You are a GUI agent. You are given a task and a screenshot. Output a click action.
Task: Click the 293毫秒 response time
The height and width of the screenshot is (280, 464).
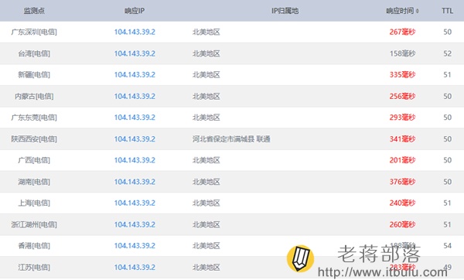402,118
